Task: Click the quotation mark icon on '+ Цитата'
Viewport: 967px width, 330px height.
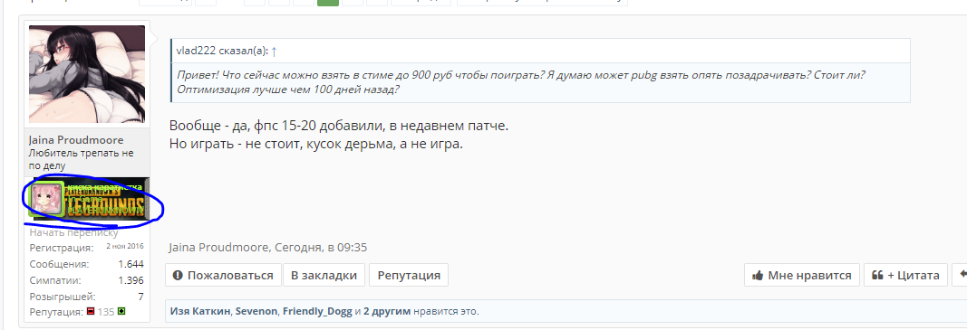Action: click(x=877, y=275)
